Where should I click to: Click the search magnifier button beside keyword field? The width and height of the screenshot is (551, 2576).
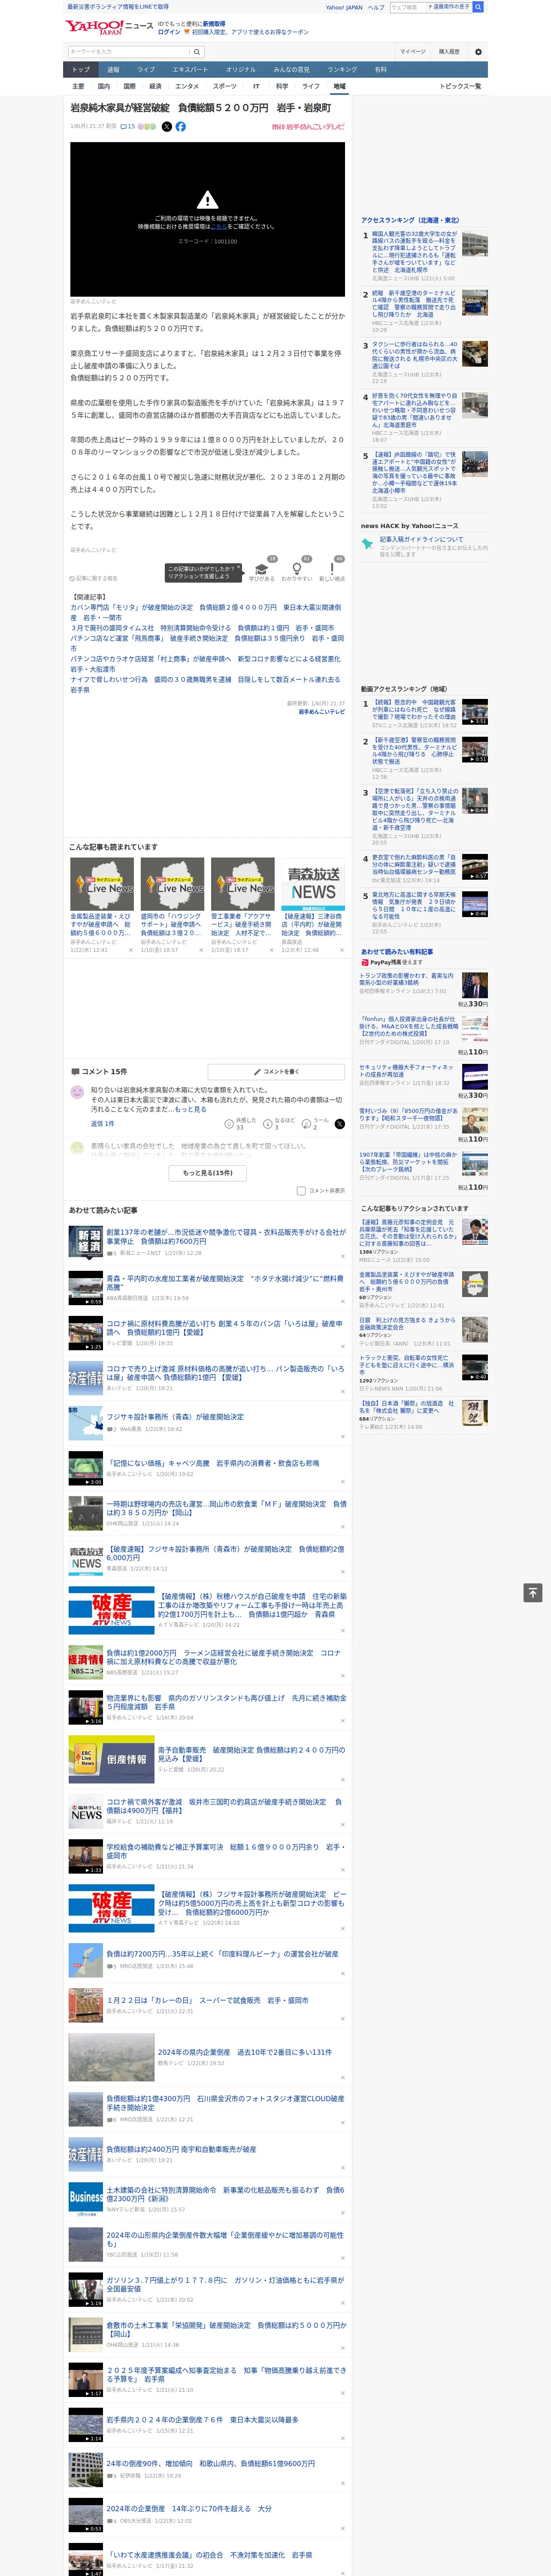(197, 52)
